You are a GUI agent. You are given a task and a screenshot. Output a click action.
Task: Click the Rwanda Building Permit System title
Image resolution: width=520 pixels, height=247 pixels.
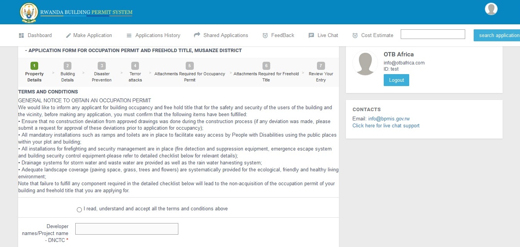coord(86,12)
